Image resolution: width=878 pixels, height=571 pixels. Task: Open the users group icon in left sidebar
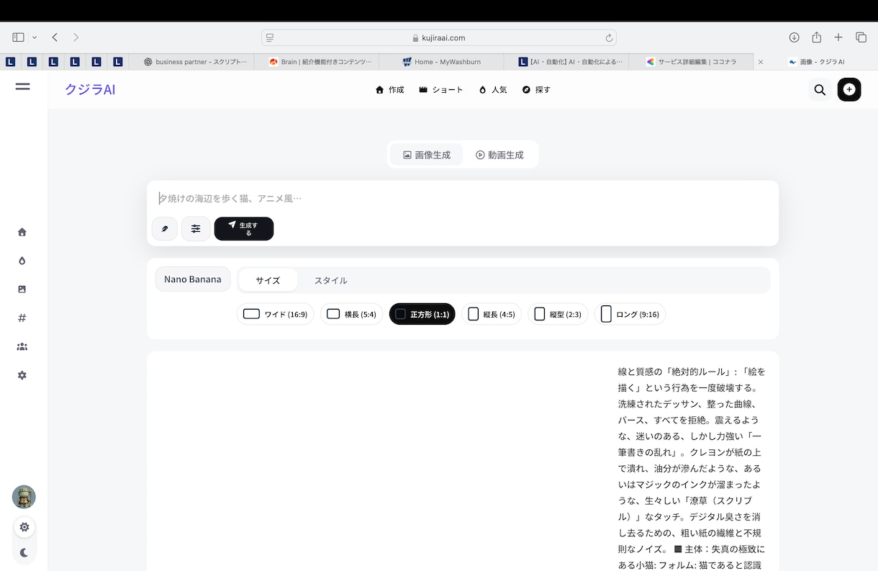click(x=22, y=346)
